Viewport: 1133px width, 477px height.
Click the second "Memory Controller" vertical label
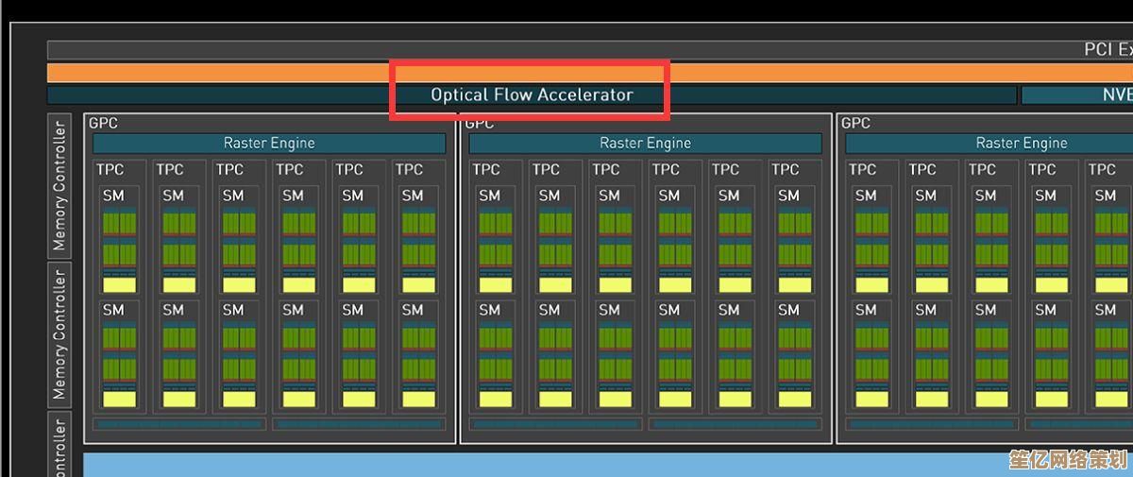59,333
